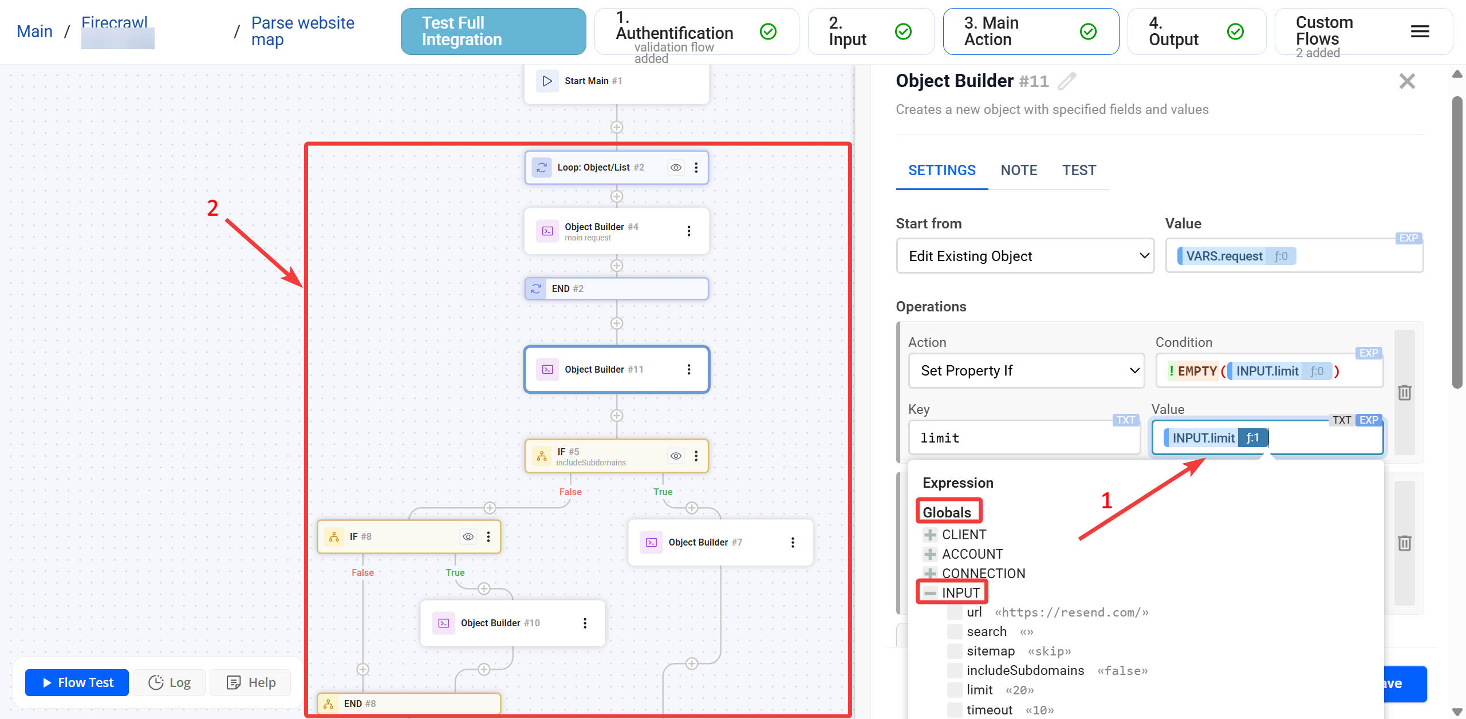Viewport: 1466px width, 719px height.
Task: Open the Log button
Action: click(x=170, y=682)
